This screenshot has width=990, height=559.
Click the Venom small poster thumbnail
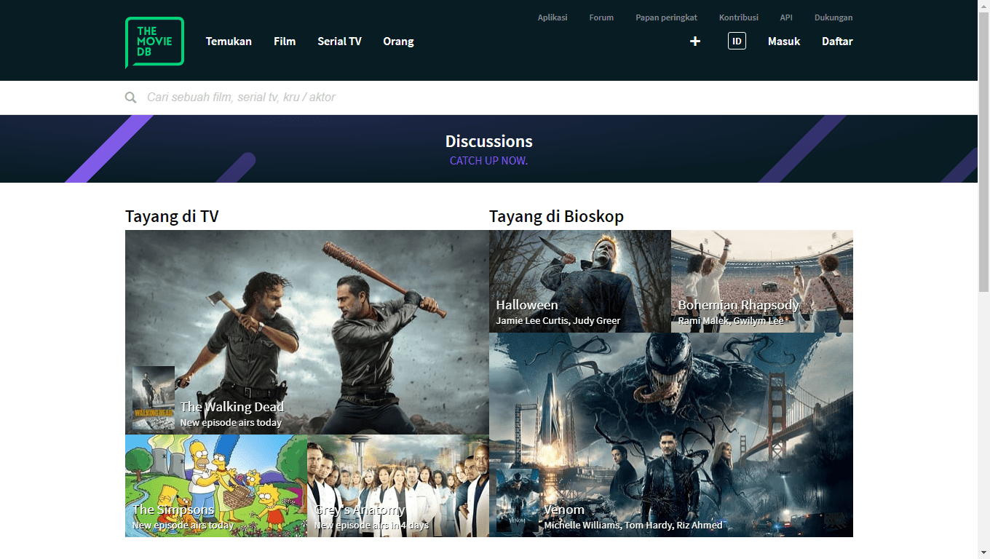tap(518, 499)
